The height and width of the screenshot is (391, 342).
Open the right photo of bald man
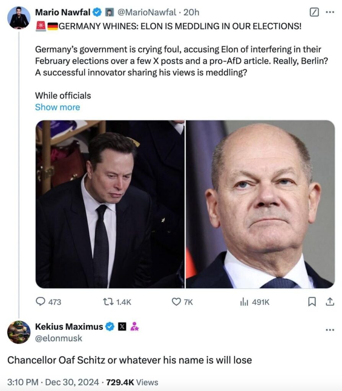click(260, 204)
